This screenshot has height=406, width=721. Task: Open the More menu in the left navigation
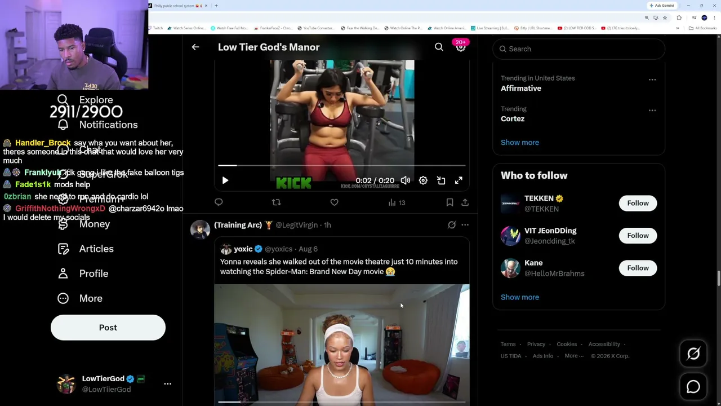[x=80, y=298]
